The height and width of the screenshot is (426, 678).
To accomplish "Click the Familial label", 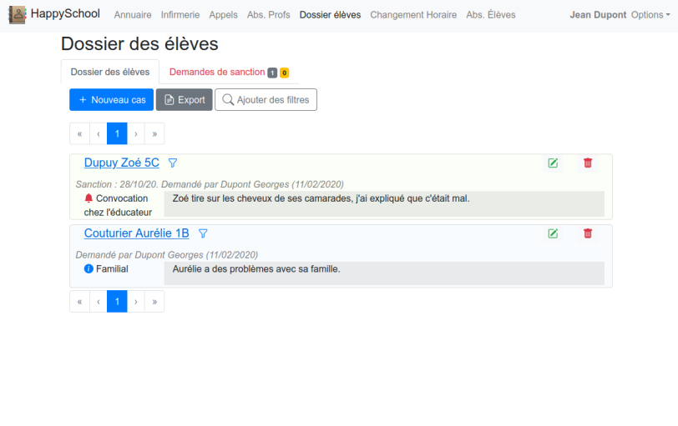I will pos(112,269).
